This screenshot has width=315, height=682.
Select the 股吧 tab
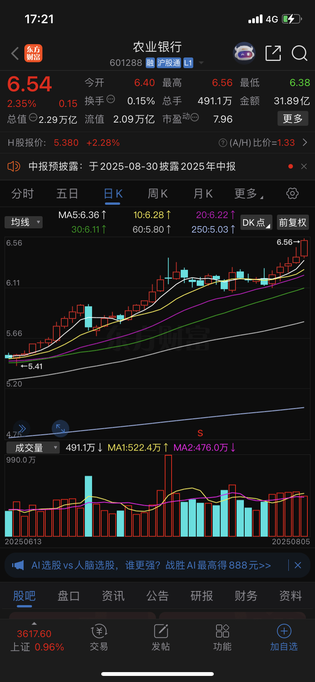pyautogui.click(x=24, y=596)
